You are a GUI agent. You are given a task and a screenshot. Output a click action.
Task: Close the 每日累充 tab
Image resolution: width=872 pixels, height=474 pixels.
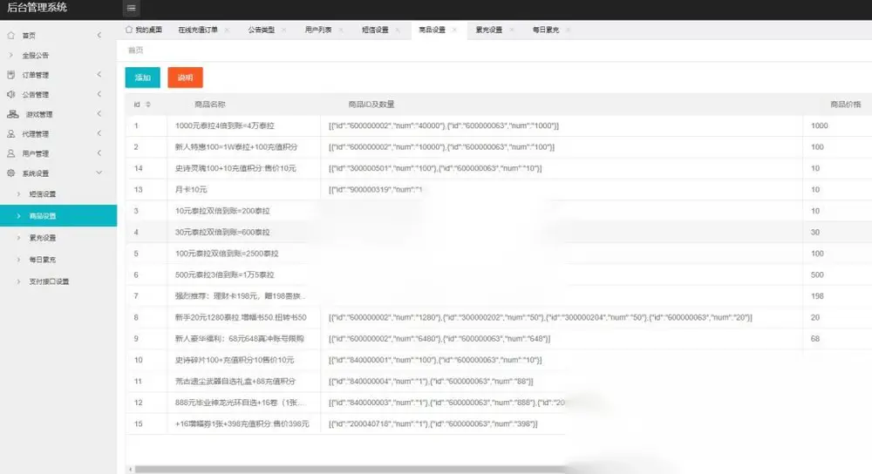coord(568,30)
